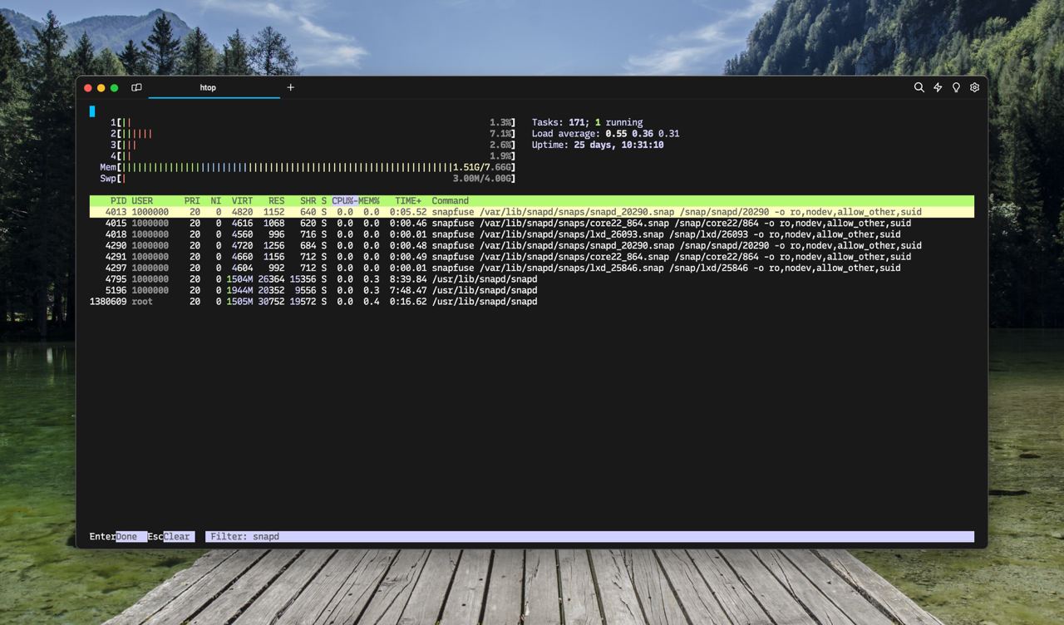The image size is (1064, 625).
Task: Add a new tab with plus icon
Action: click(x=290, y=87)
